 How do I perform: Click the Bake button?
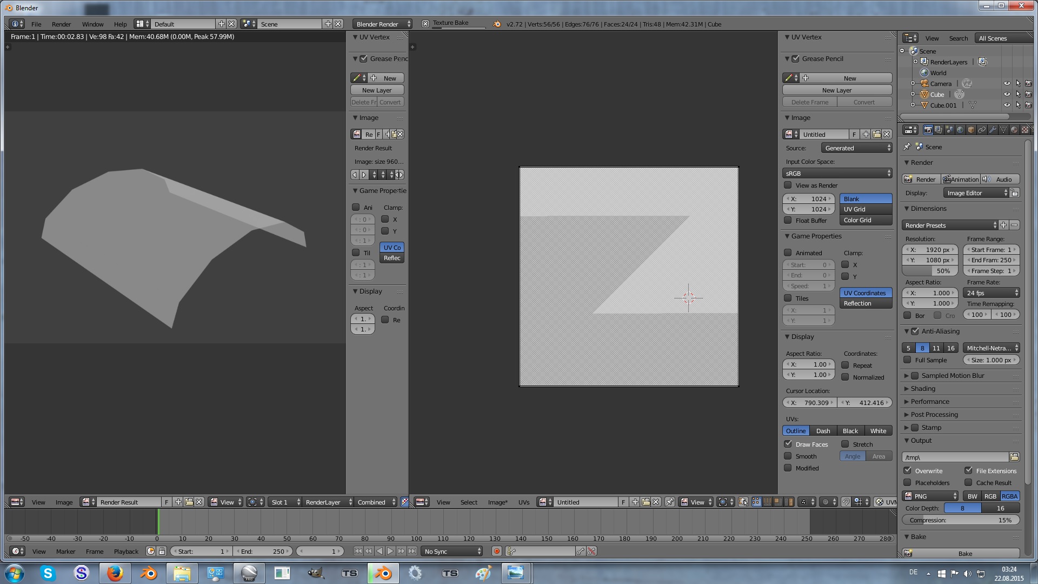[965, 553]
